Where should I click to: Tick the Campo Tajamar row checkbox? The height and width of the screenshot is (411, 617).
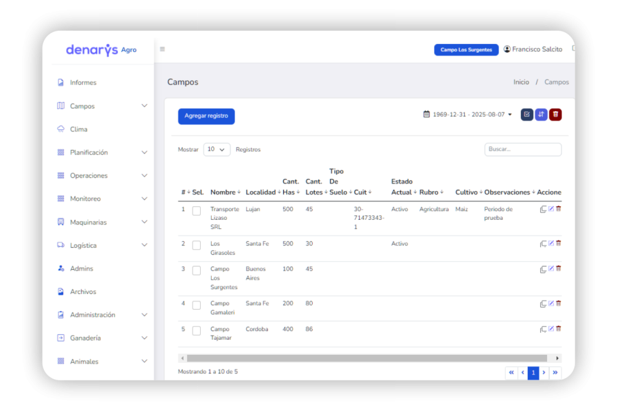[x=196, y=331]
